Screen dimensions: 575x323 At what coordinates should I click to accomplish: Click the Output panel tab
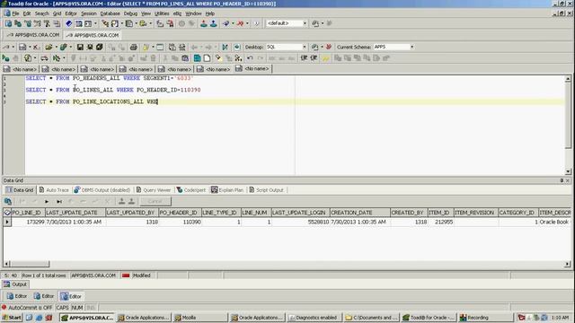point(15,284)
